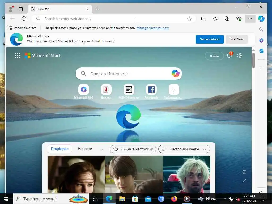Viewport: 272px width, 204px height.
Task: Open Mail app from taskbar
Action: pos(148,199)
